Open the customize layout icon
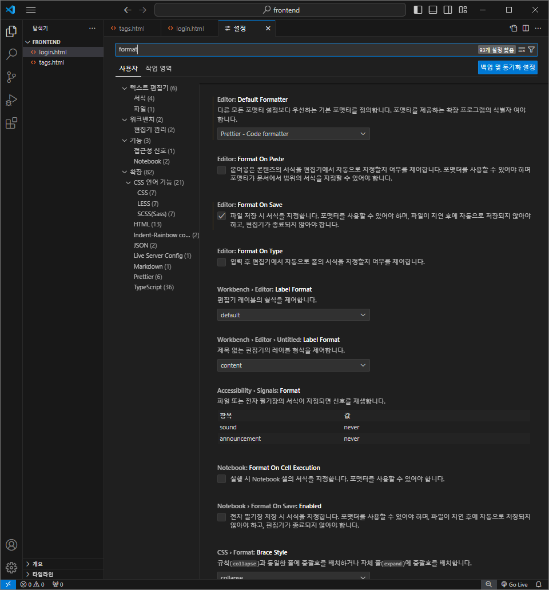549x590 pixels. coord(463,10)
